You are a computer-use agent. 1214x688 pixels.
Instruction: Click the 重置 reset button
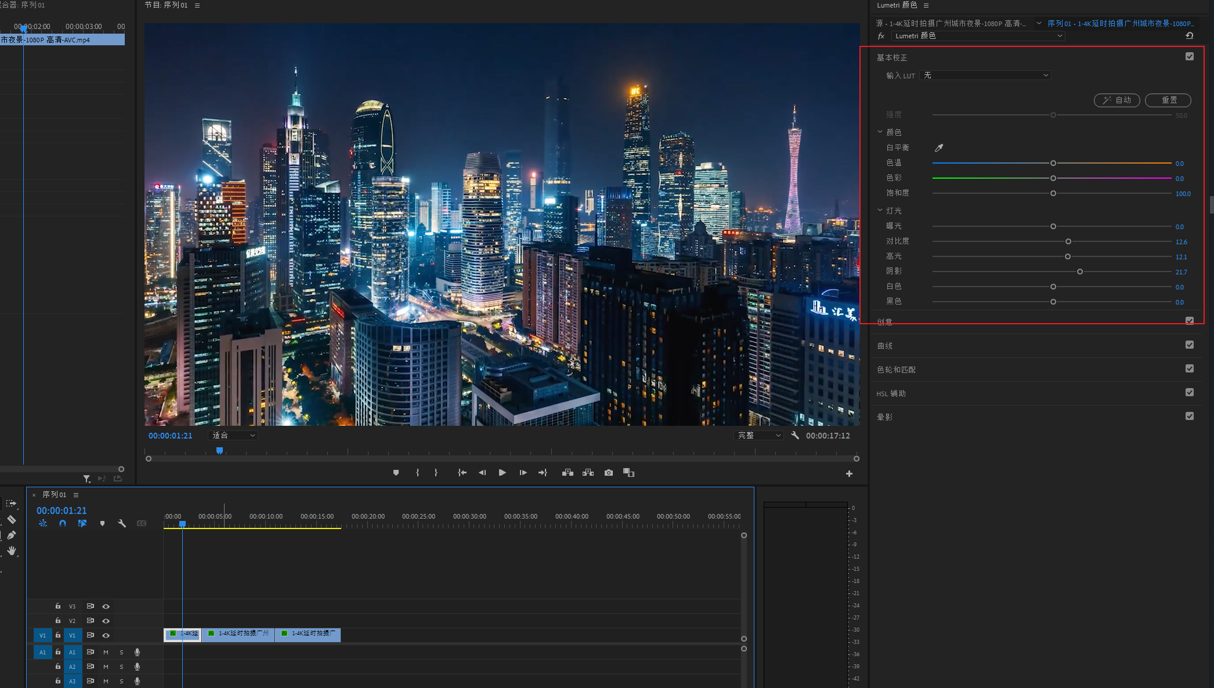(x=1168, y=100)
